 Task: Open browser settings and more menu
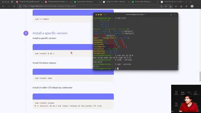click(198, 6)
